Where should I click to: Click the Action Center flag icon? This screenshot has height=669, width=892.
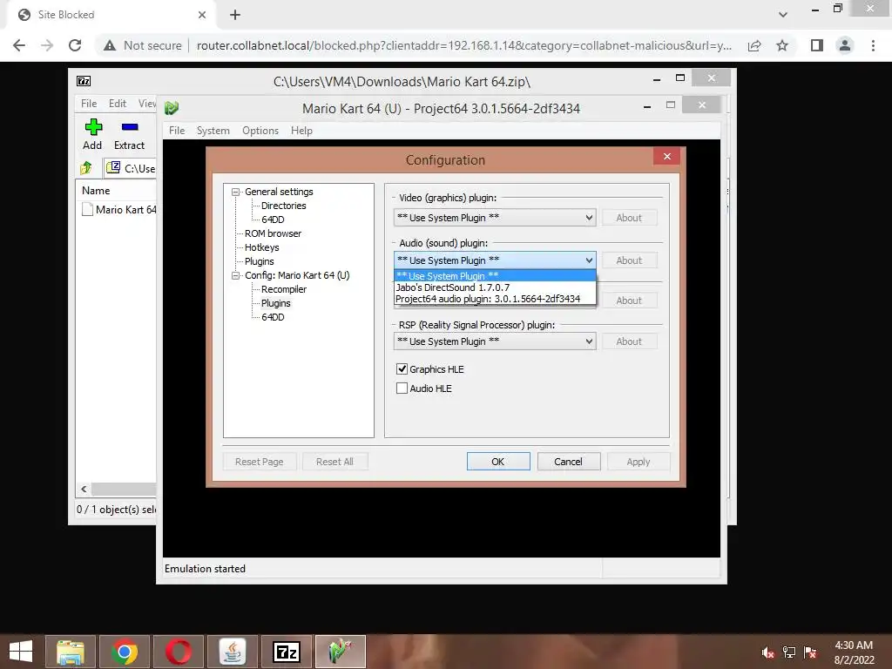pyautogui.click(x=810, y=652)
